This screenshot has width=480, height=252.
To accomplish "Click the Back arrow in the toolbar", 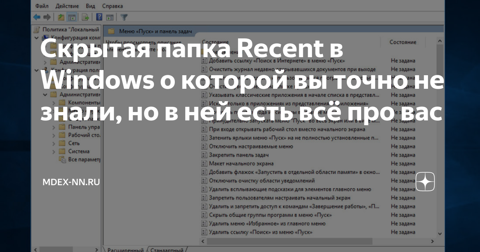I will coord(37,17).
